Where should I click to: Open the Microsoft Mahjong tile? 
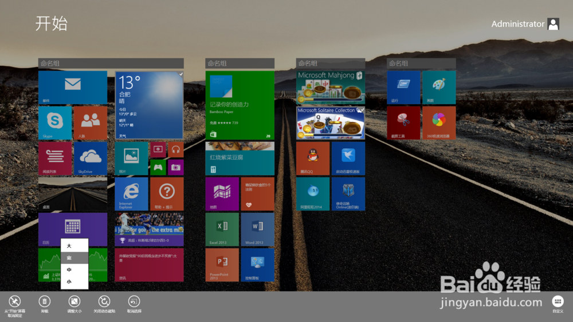tap(331, 88)
